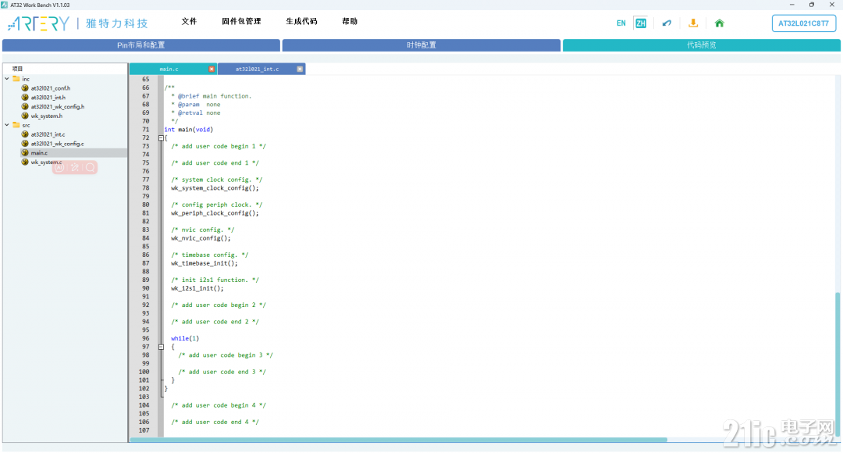Click the orange download icon
Image resolution: width=843 pixels, height=453 pixels.
(x=693, y=23)
